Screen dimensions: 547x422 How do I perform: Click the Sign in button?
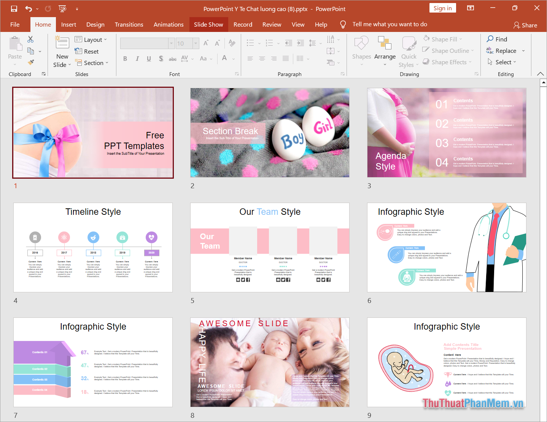(x=442, y=8)
